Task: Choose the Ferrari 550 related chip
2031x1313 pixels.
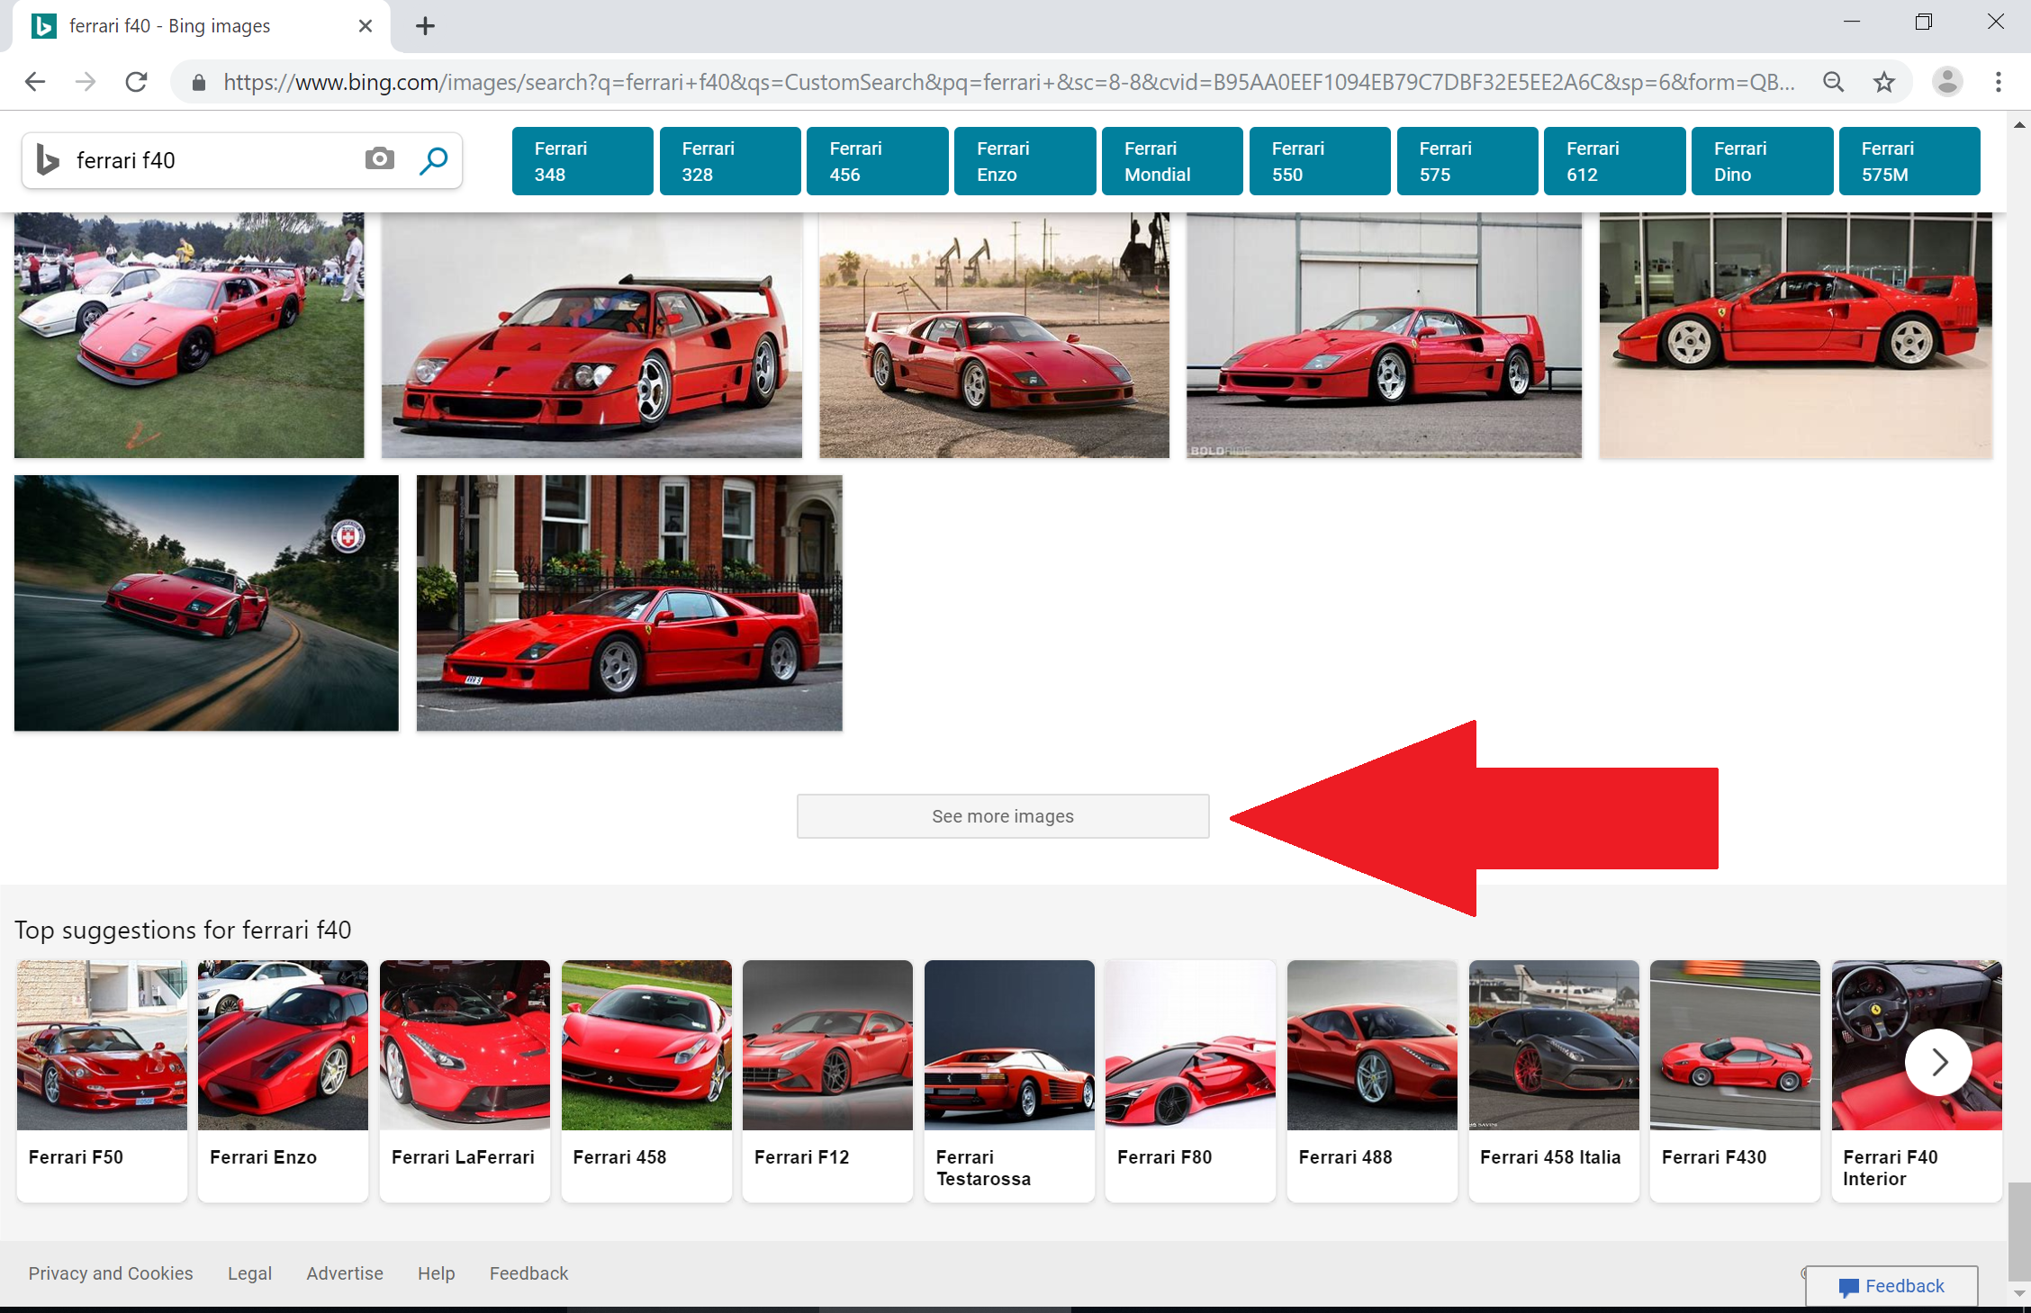Action: pos(1320,161)
